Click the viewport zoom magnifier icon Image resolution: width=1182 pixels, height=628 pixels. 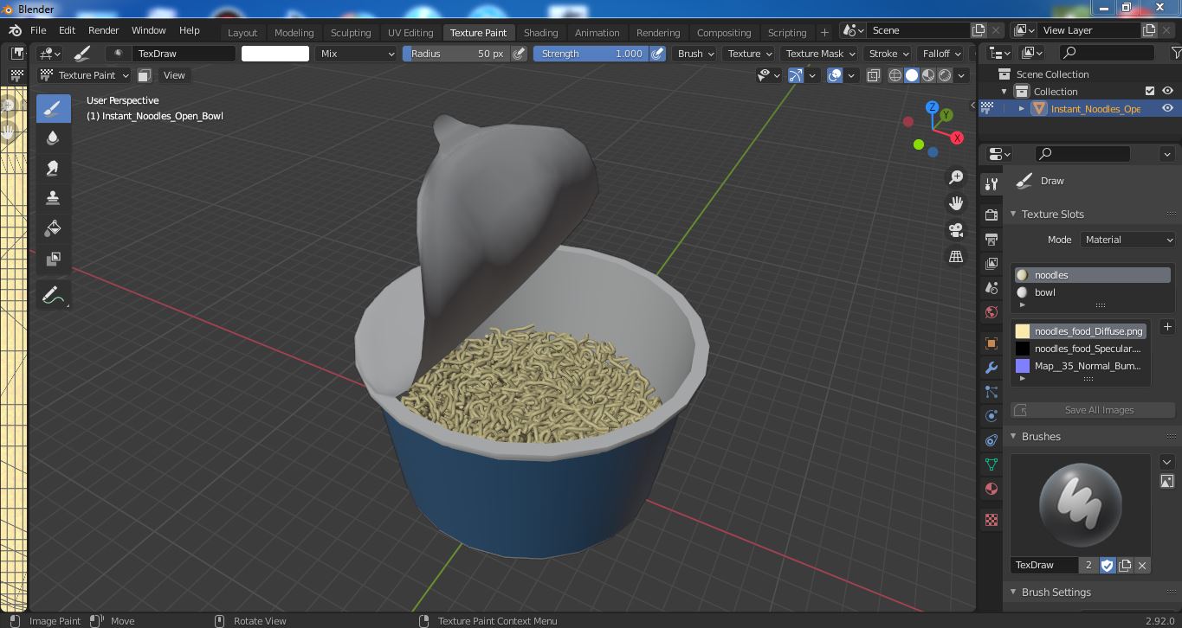956,177
